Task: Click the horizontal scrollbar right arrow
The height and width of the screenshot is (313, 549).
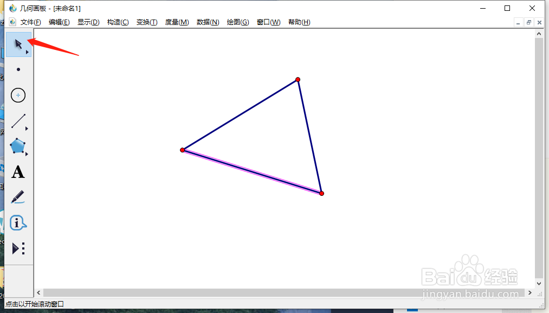Action: point(530,293)
